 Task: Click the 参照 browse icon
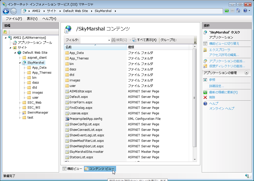coord(205,80)
